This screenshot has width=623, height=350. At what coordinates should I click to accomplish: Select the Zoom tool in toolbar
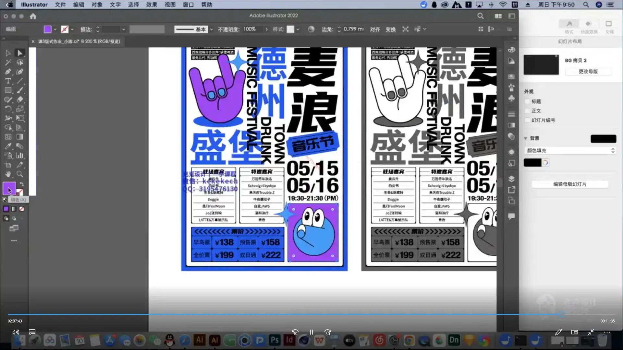point(20,174)
